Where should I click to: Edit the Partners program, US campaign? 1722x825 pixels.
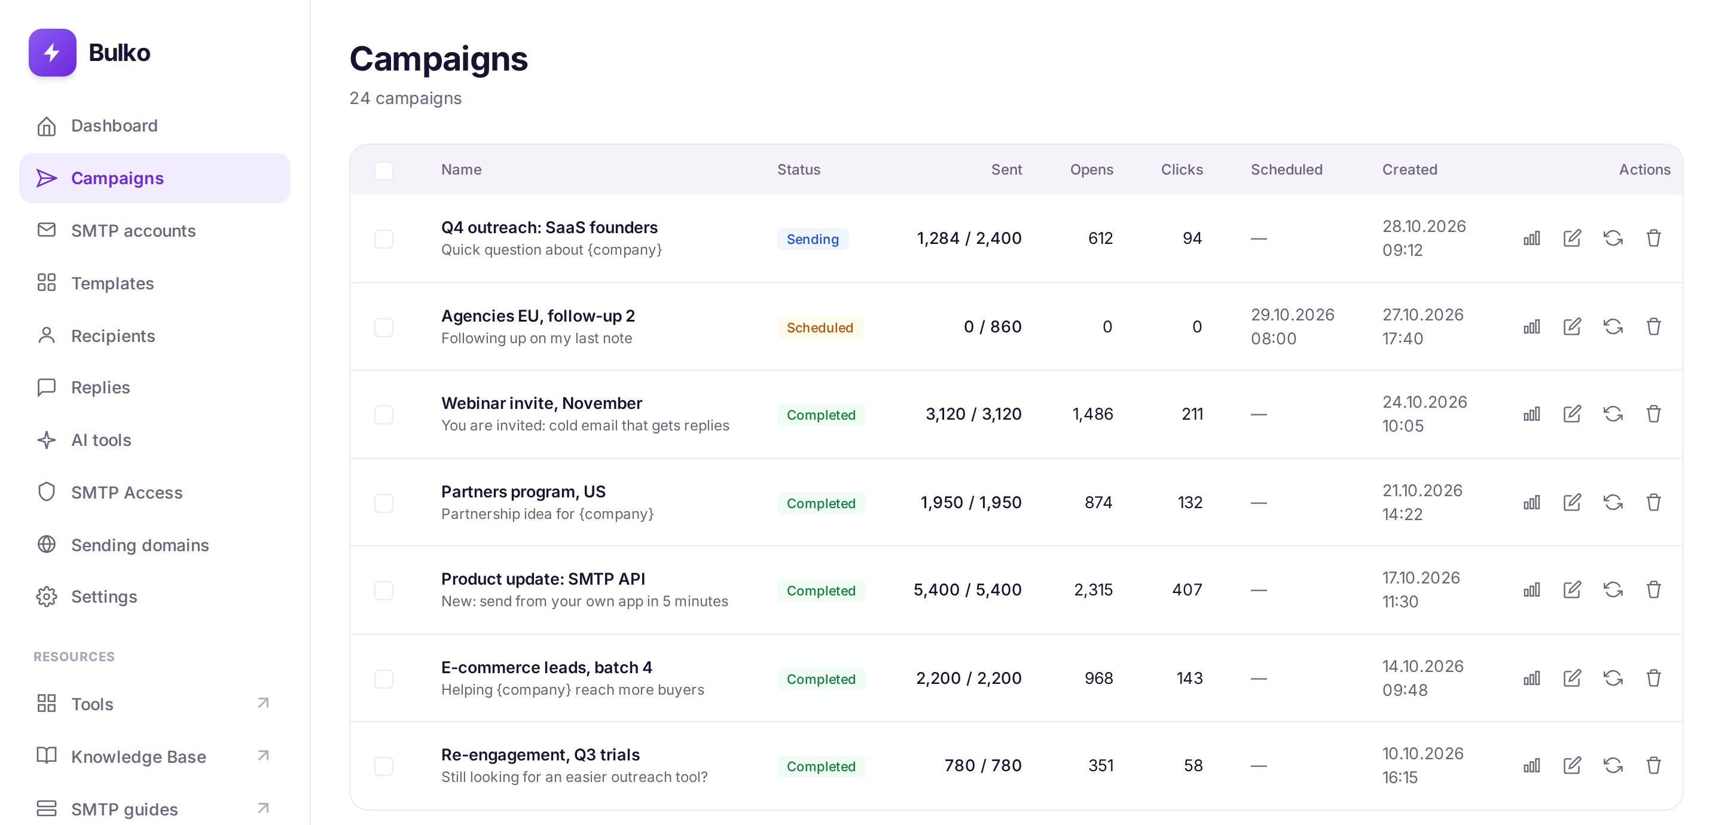click(1573, 502)
